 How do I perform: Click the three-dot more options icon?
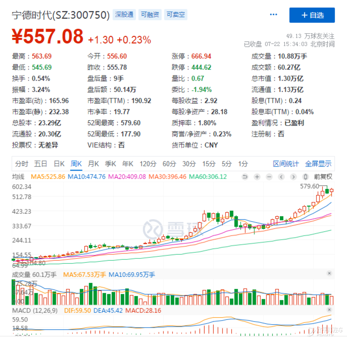coord(273,15)
